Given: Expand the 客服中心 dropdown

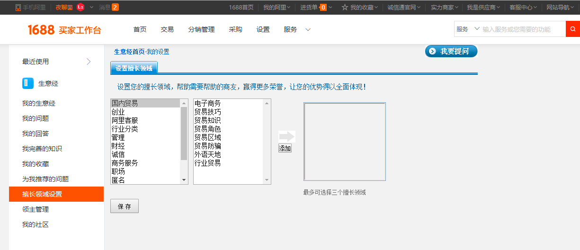Looking at the screenshot, I should click(535, 8).
